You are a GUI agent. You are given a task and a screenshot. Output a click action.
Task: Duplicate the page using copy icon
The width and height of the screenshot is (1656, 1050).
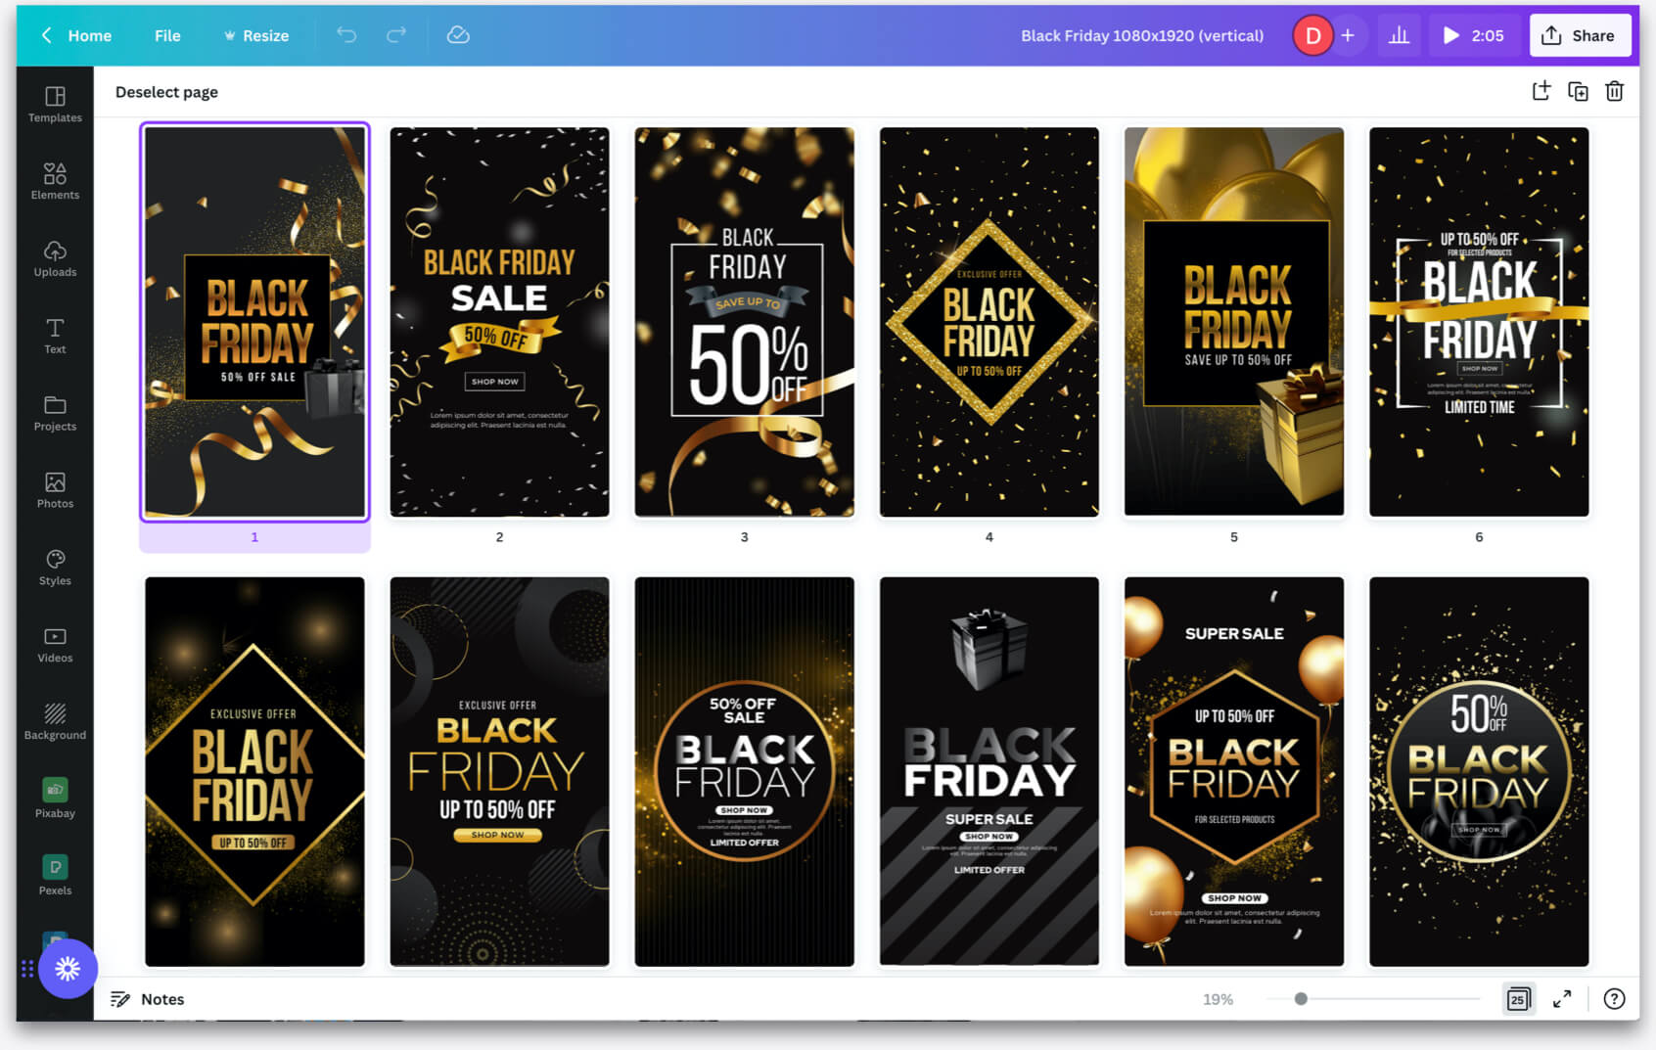point(1578,91)
